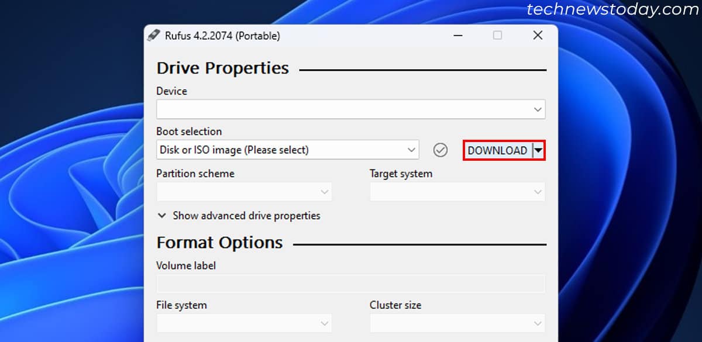Click the Rufus 4.2.2074 (Portable) title text
702x342 pixels.
(223, 36)
